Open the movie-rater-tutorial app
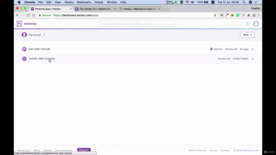 coord(42,59)
